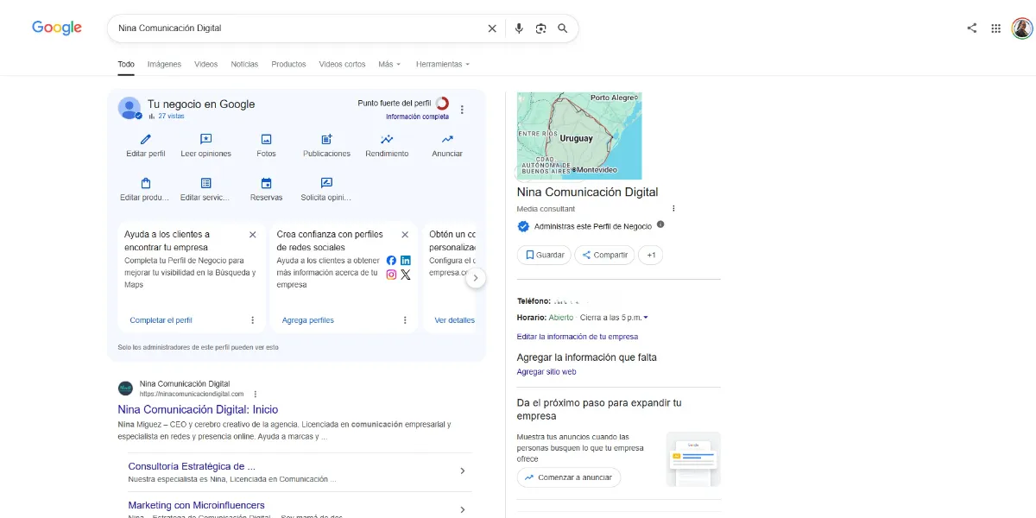The width and height of the screenshot is (1036, 518).
Task: Open 'Nina Comunicación Digital: Inicio' result
Action: pyautogui.click(x=198, y=410)
